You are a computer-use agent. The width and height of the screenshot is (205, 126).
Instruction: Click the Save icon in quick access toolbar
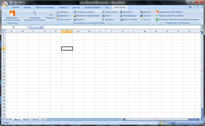(12, 3)
